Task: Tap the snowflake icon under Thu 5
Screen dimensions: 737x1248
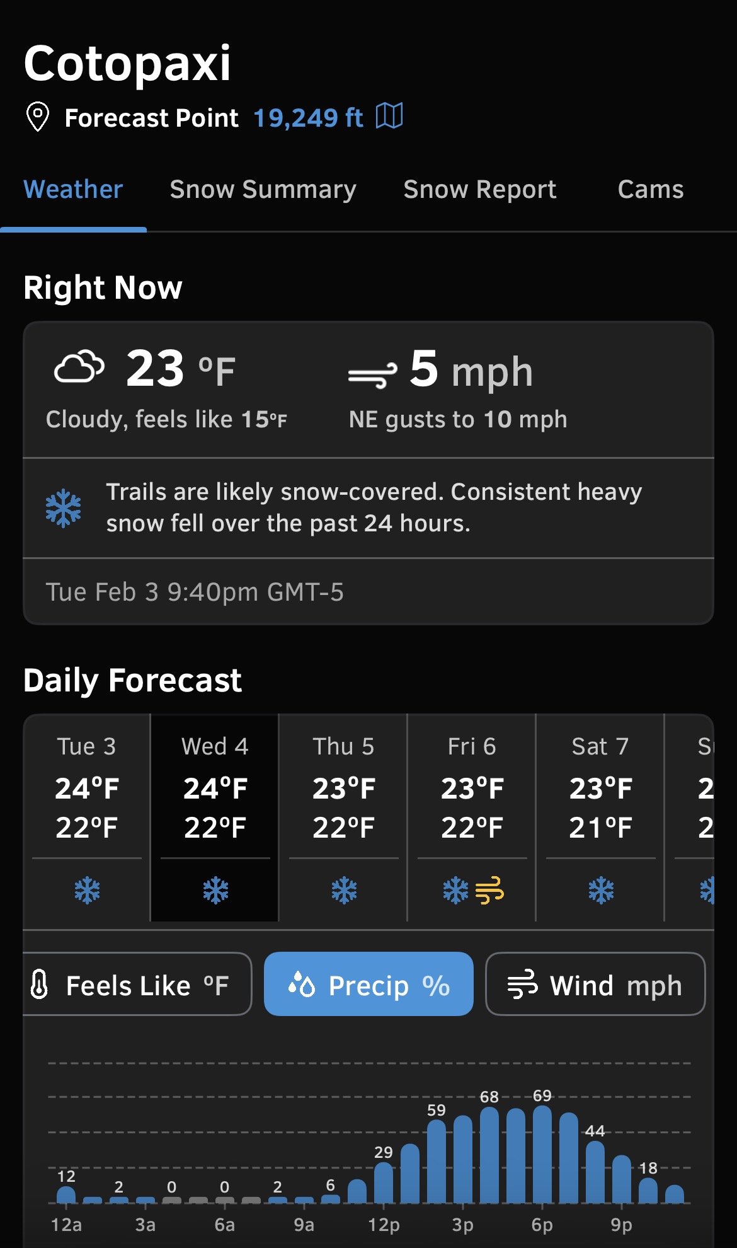Action: (344, 891)
